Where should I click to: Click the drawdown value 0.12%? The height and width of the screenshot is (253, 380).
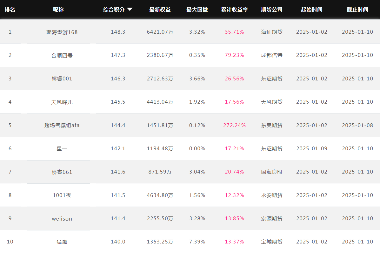coord(197,126)
